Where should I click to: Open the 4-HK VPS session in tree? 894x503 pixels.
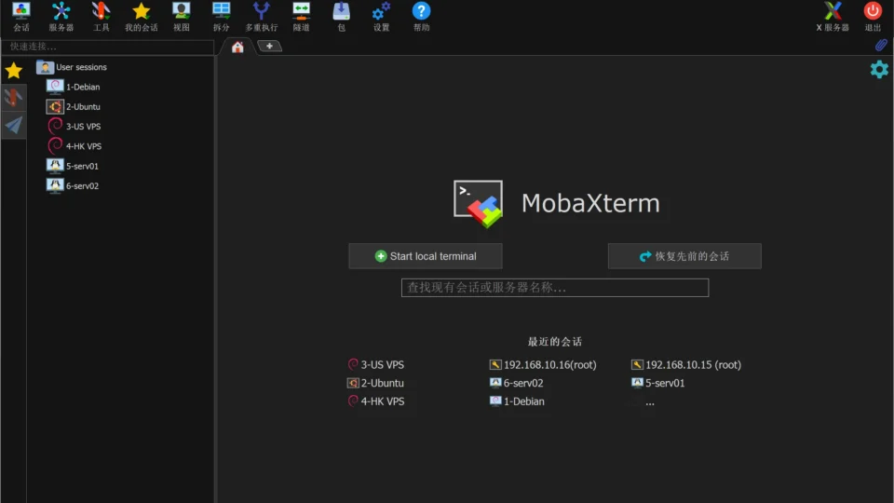point(74,146)
